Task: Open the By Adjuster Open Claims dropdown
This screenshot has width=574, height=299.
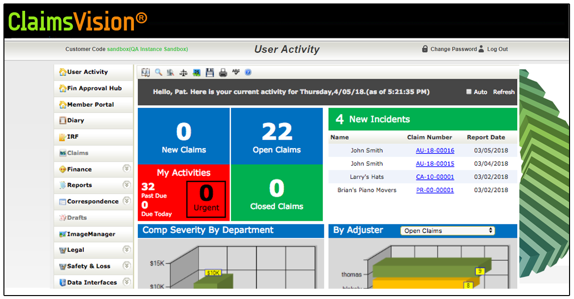Action: click(447, 231)
